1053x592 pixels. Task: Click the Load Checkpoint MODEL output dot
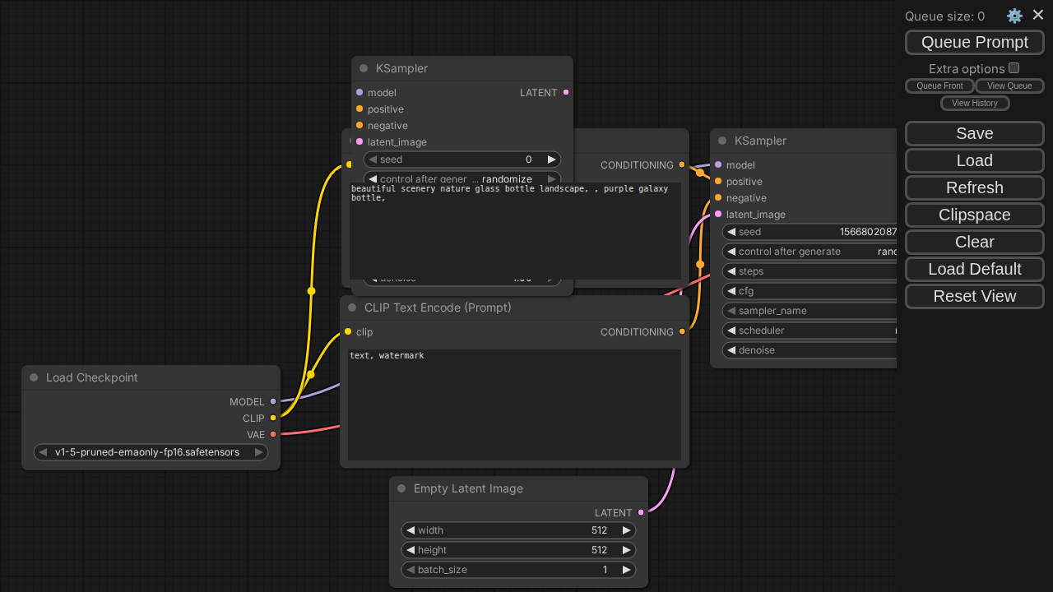[273, 402]
